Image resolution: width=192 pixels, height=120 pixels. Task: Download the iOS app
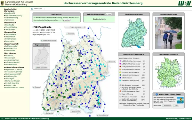176,106
